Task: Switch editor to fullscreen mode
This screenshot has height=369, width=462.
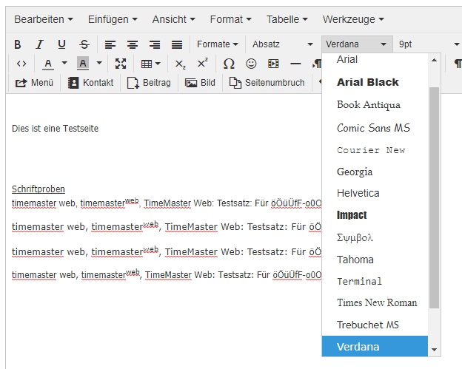Action: coord(121,64)
